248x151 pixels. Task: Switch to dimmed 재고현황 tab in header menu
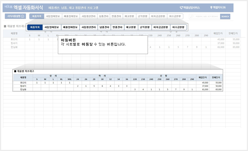pos(129,16)
